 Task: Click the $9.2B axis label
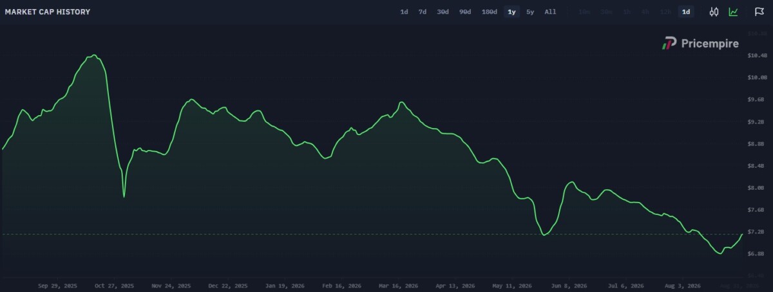click(x=756, y=122)
